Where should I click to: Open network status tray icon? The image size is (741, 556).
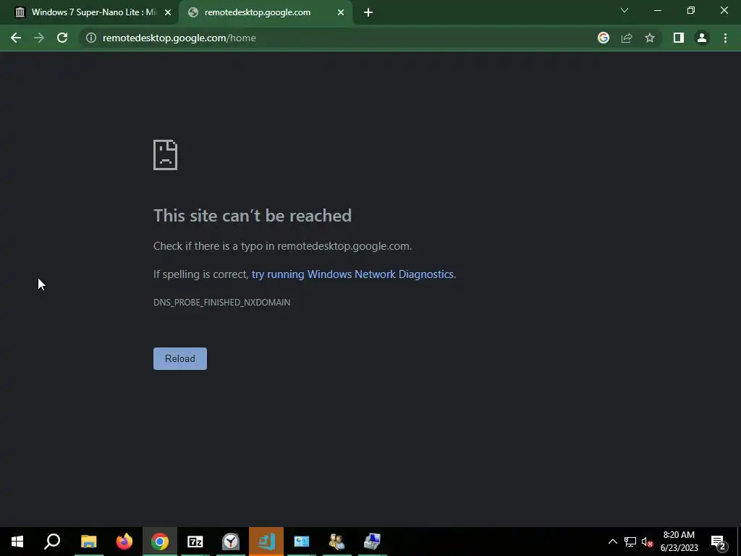pos(630,542)
